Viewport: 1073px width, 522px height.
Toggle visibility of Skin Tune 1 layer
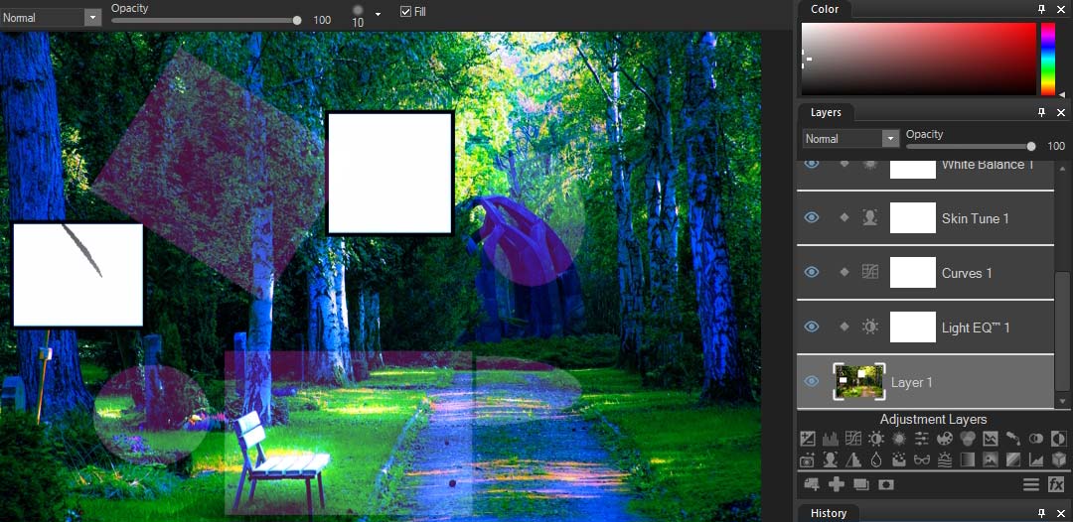811,218
